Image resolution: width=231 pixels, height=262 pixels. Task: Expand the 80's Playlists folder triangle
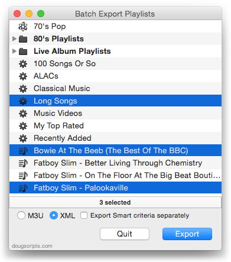[14, 38]
